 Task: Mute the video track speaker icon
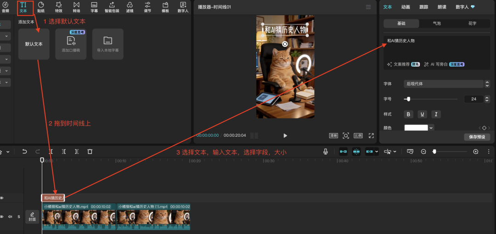tap(10, 217)
